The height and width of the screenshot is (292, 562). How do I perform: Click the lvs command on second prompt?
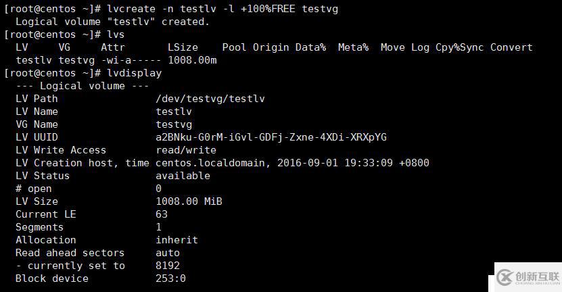pyautogui.click(x=116, y=34)
